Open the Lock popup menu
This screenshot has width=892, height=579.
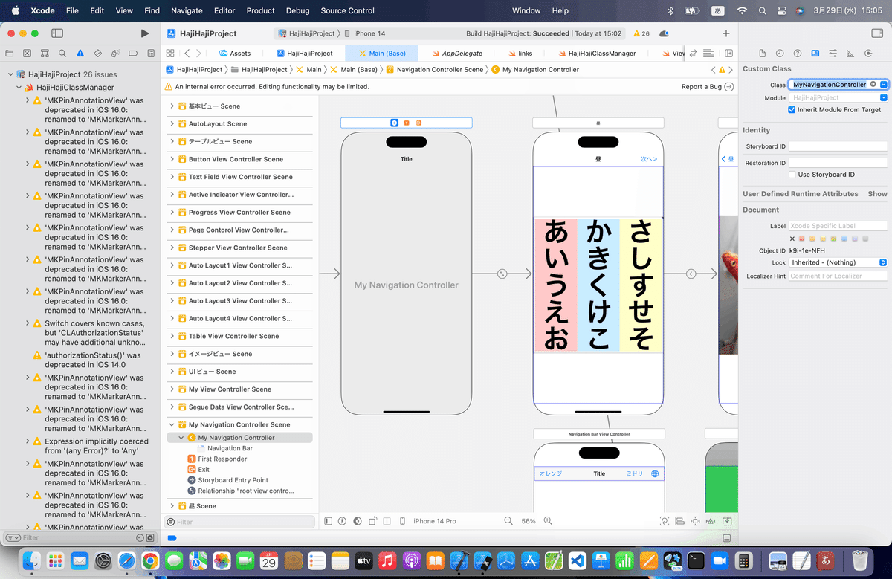click(838, 262)
